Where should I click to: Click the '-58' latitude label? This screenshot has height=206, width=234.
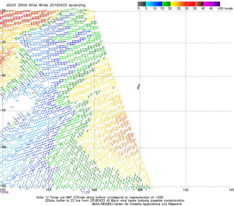pos(3,147)
